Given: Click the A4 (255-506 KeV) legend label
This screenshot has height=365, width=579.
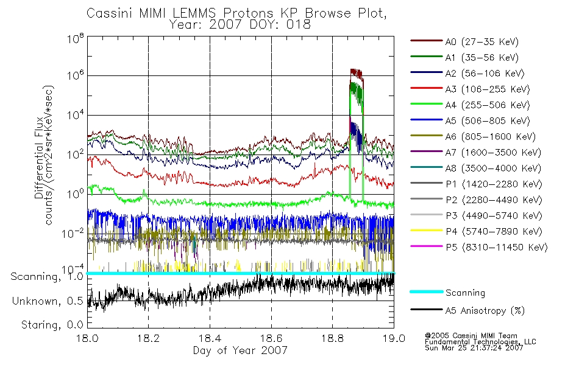Looking at the screenshot, I should [488, 105].
